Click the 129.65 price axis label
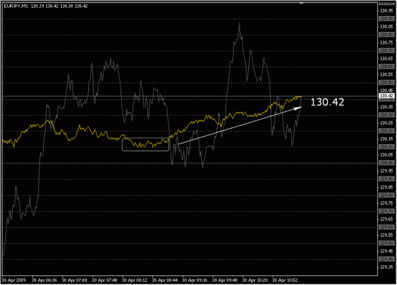This screenshot has width=397, height=285. pos(386,219)
